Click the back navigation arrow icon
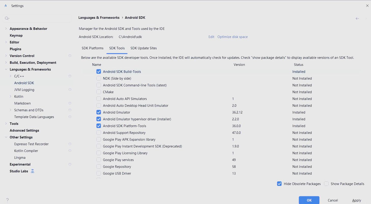This screenshot has width=371, height=204. tap(357, 18)
